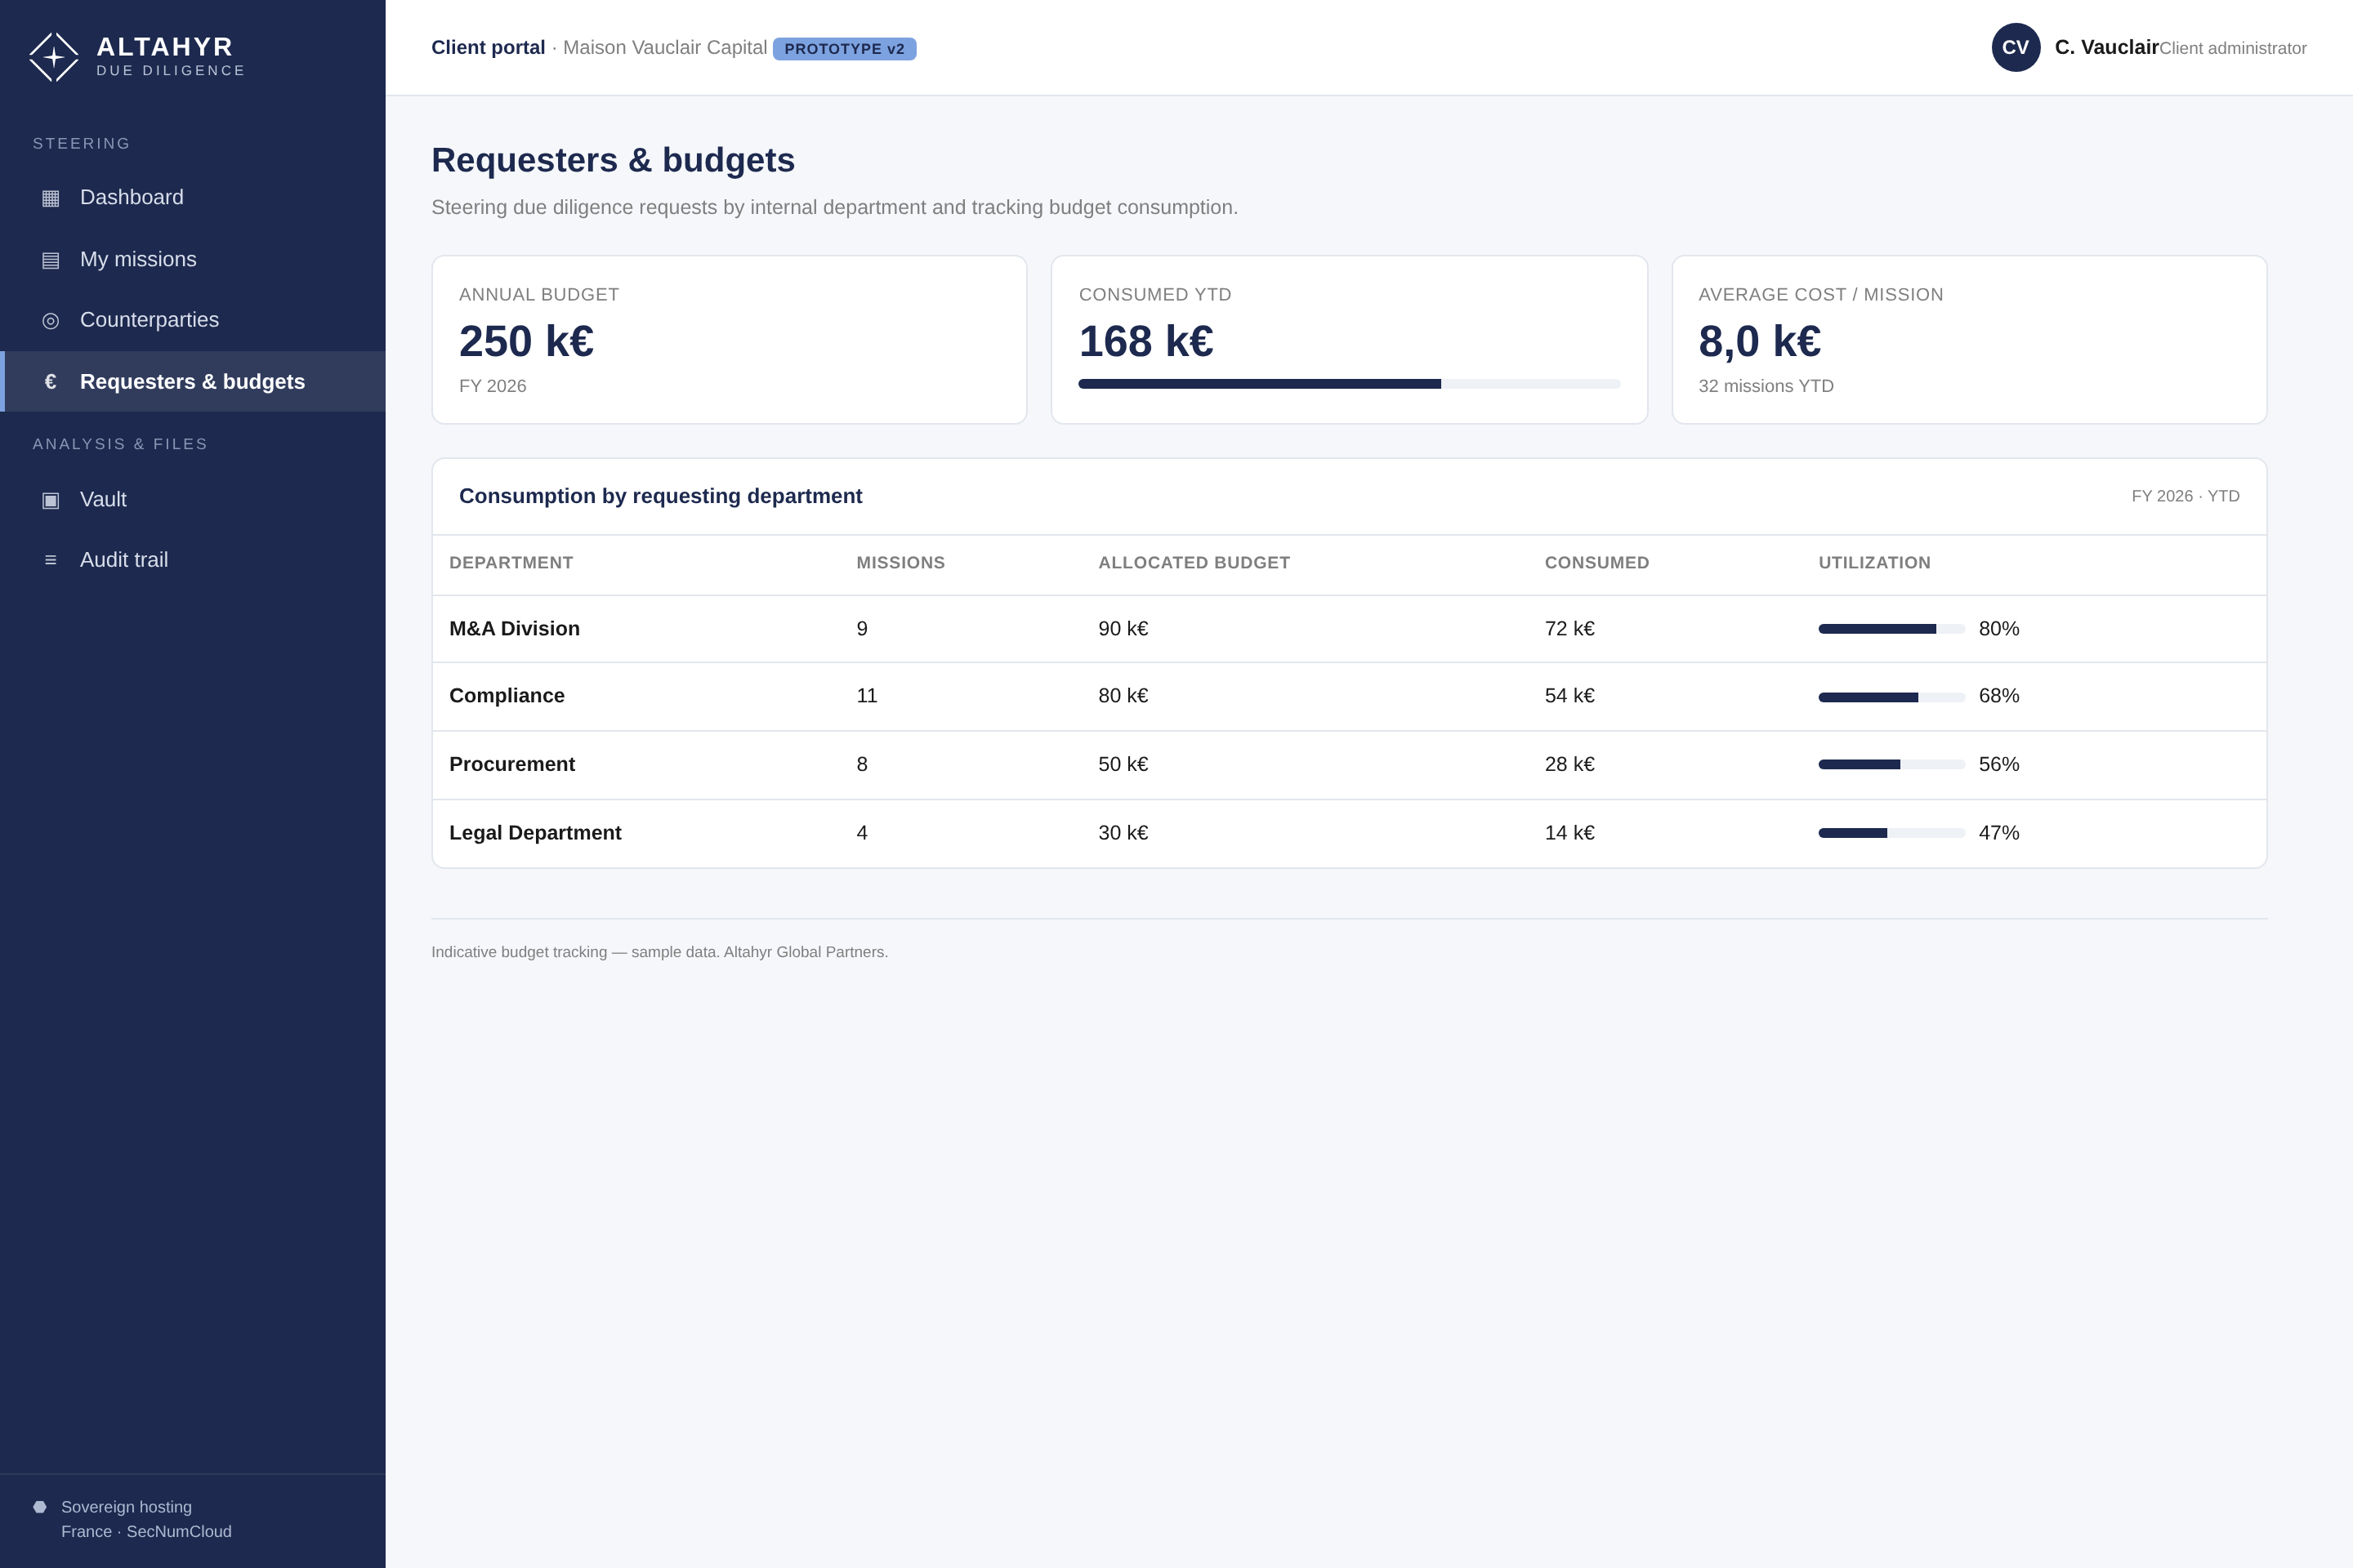Click the ALLOCATED BUDGET column header
The width and height of the screenshot is (2353, 1568).
coord(1194,563)
